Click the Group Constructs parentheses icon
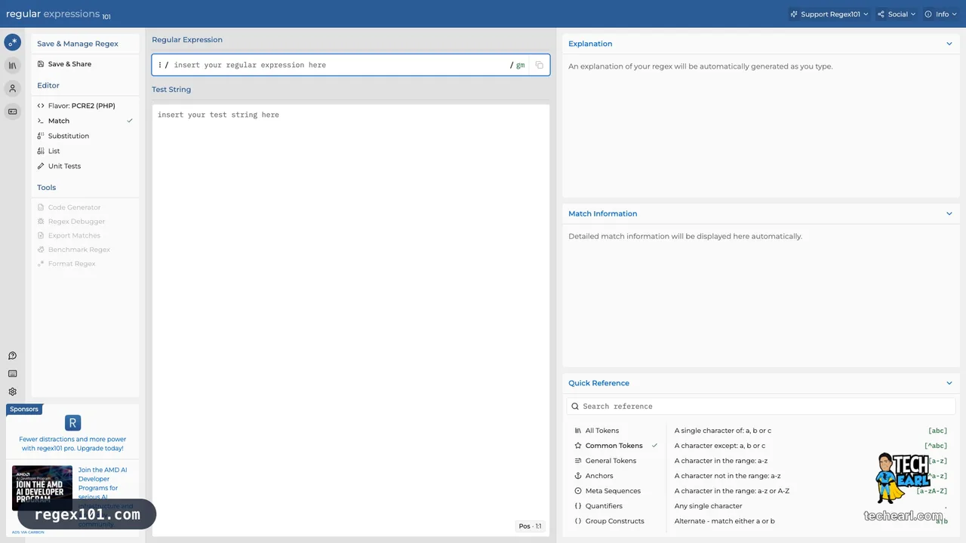 point(578,521)
